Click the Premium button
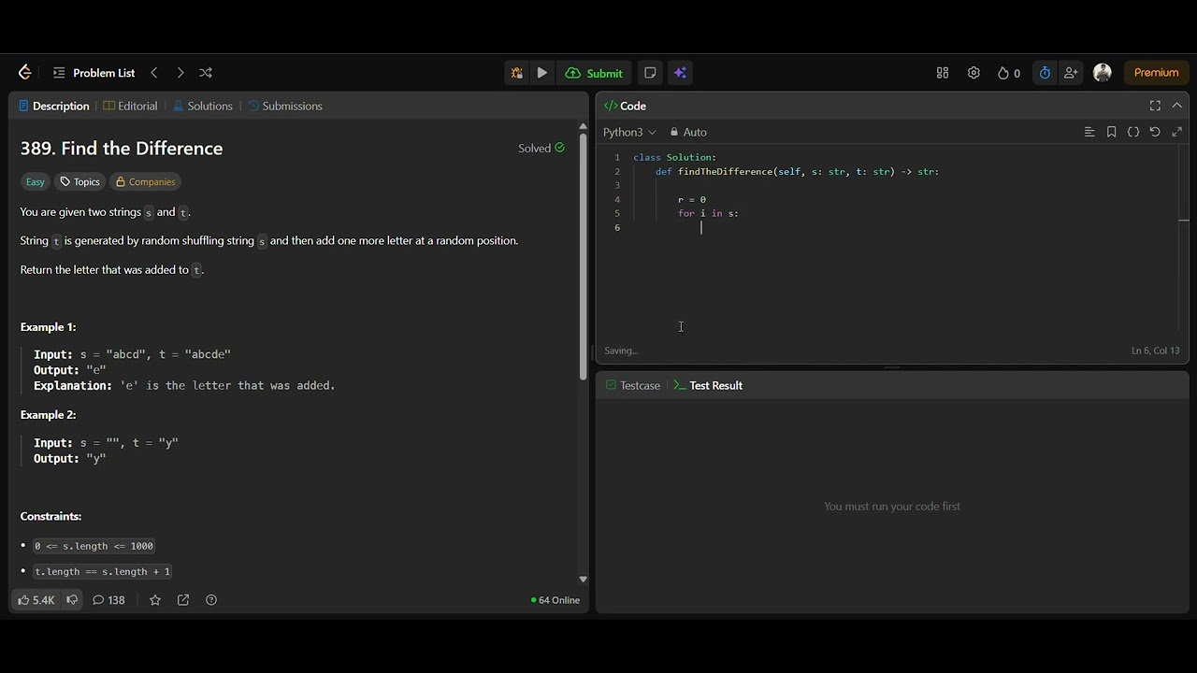The height and width of the screenshot is (673, 1197). pyautogui.click(x=1157, y=73)
